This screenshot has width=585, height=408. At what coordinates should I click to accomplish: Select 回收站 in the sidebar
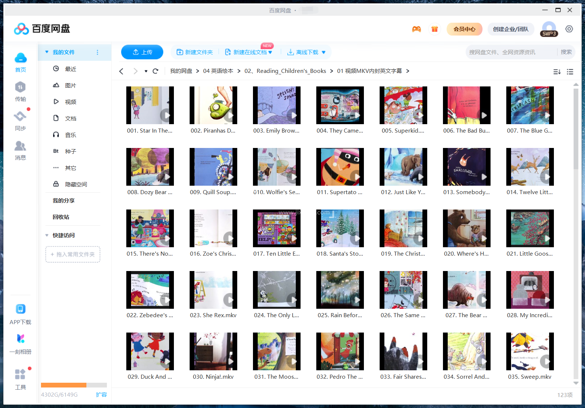pyautogui.click(x=61, y=217)
